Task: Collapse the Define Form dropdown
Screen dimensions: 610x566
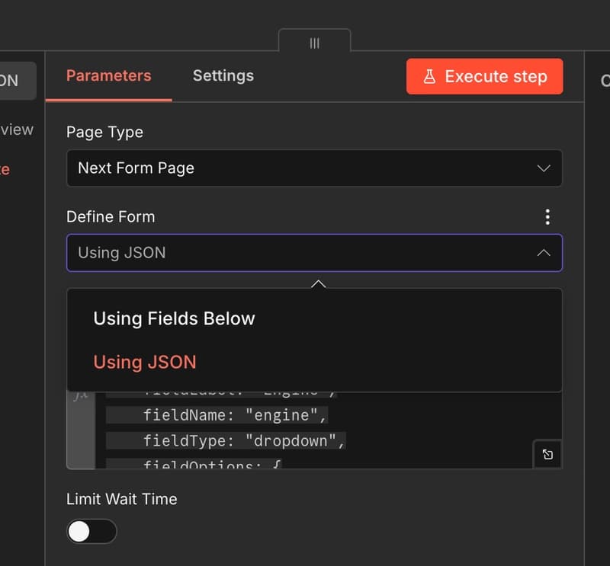Action: coord(314,253)
